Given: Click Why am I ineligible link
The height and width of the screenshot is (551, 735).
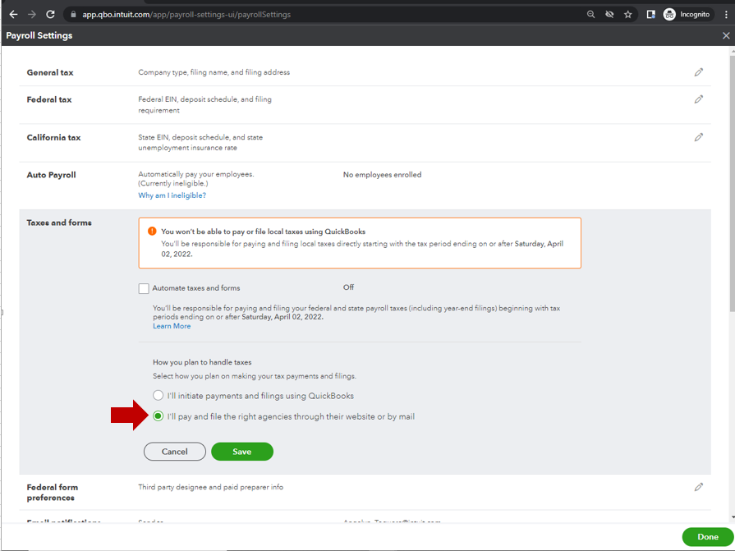Looking at the screenshot, I should pos(172,195).
